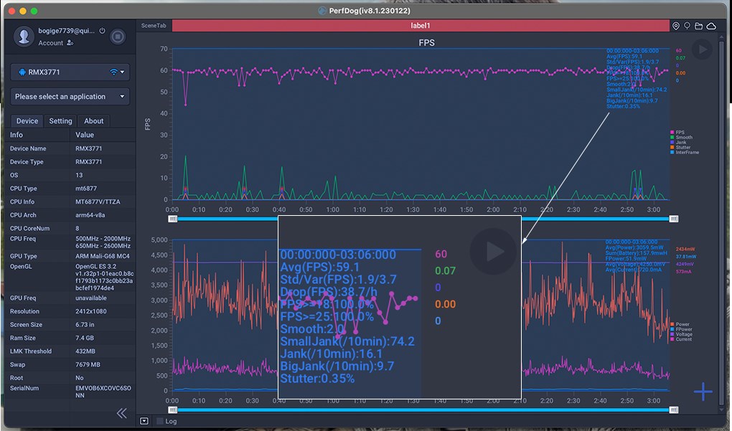This screenshot has width=732, height=431.
Task: Toggle the Smooth legend series
Action: (682, 138)
